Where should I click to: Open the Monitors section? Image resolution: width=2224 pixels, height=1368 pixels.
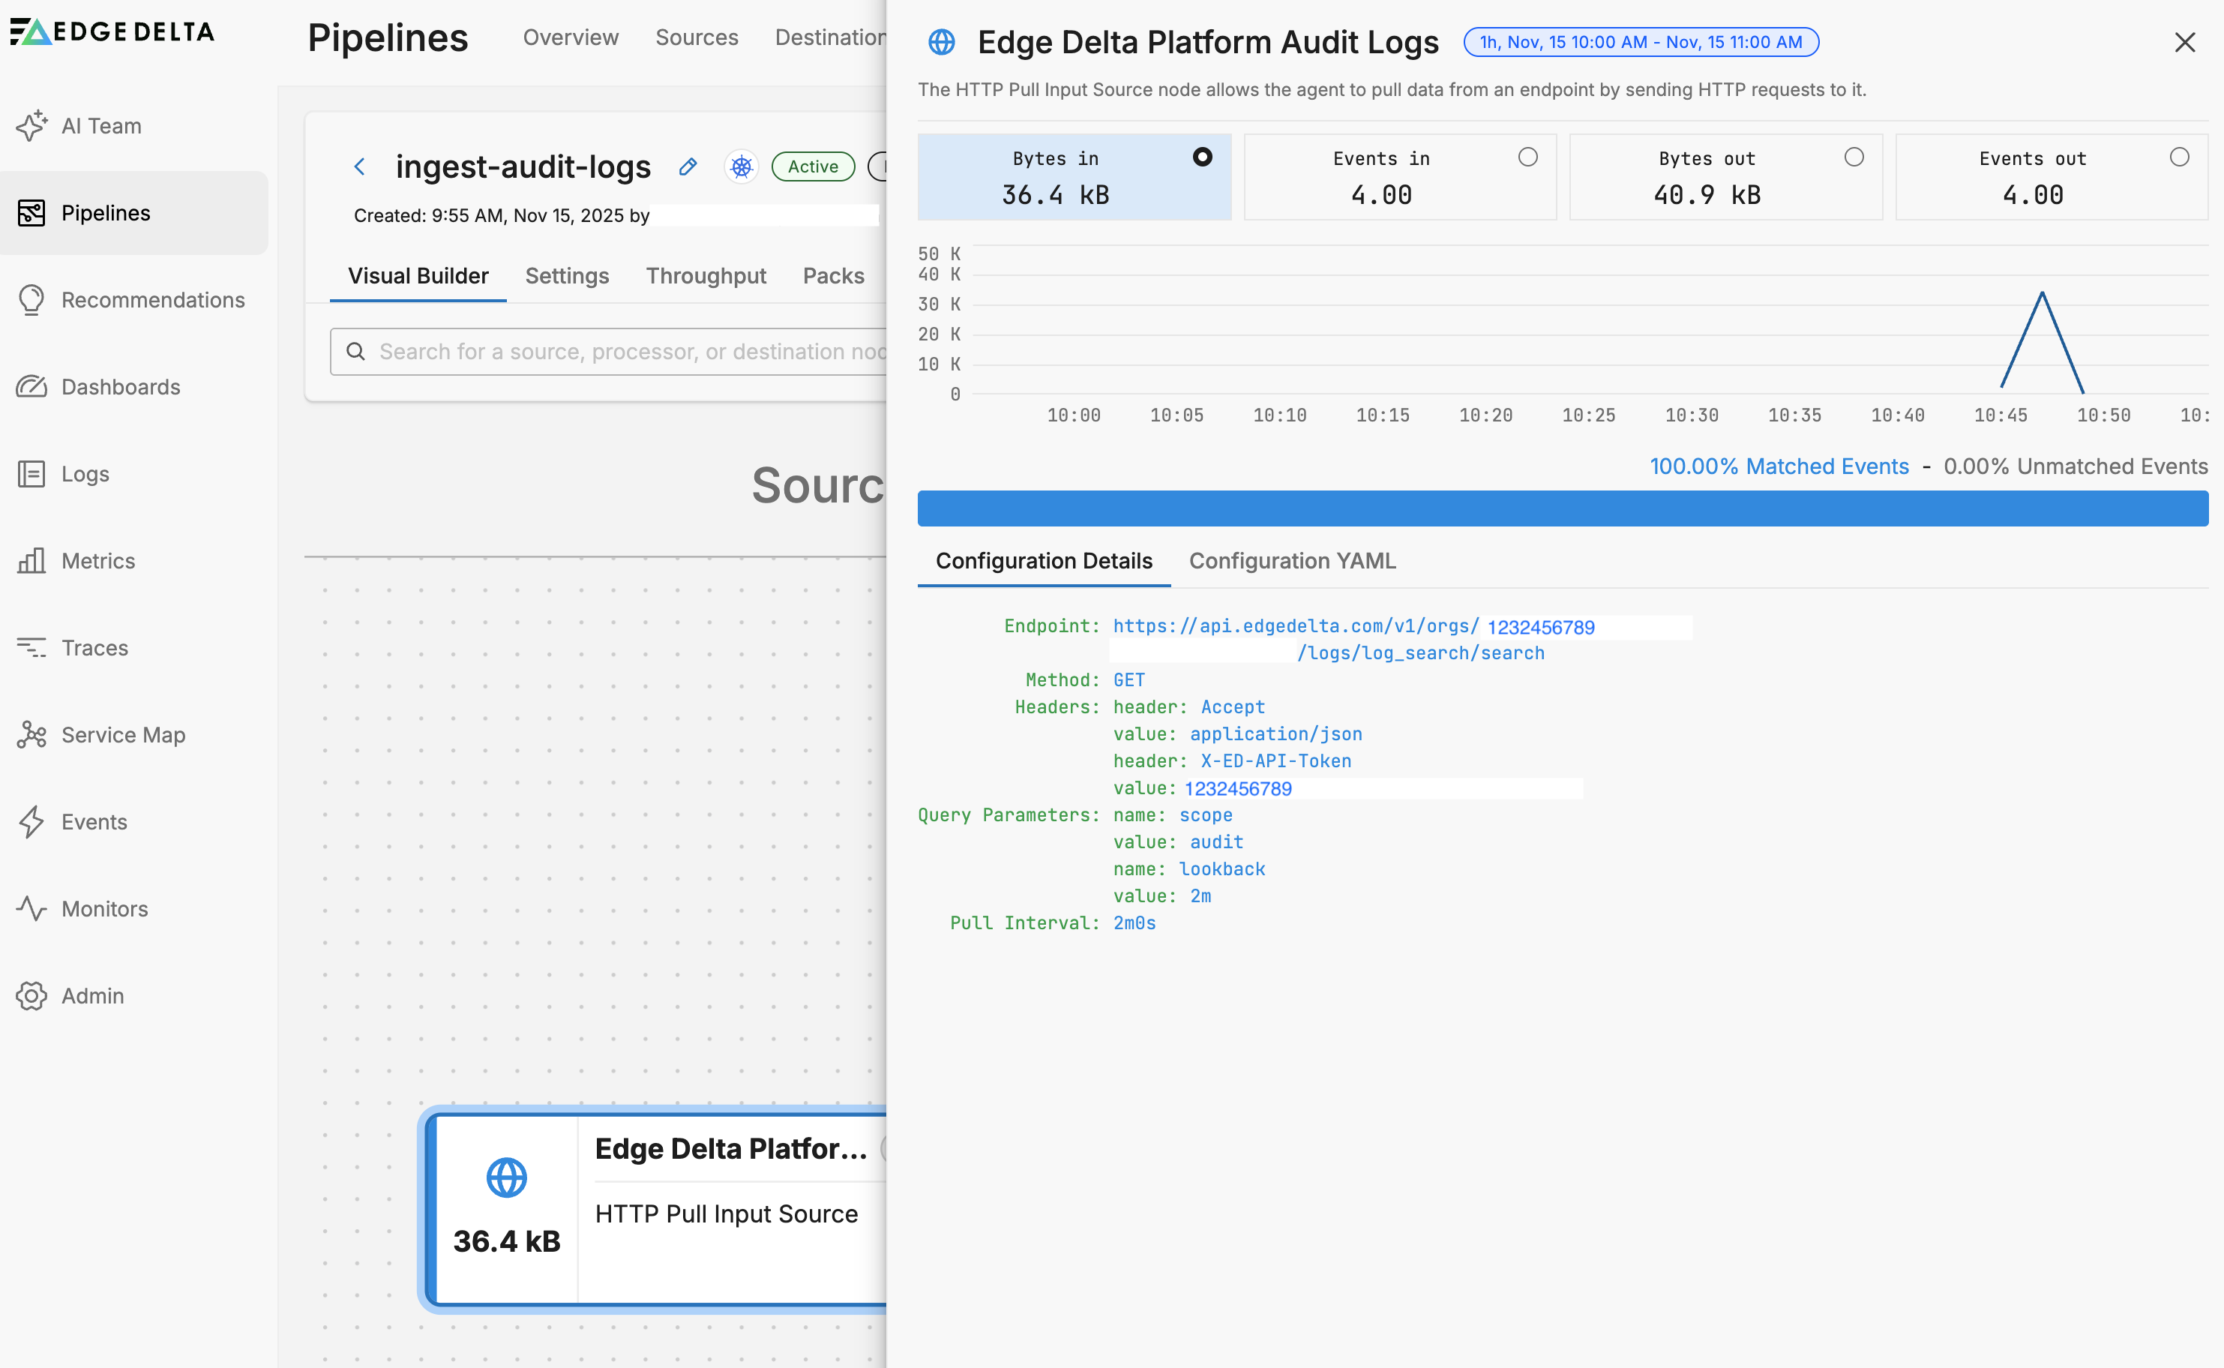(x=103, y=908)
